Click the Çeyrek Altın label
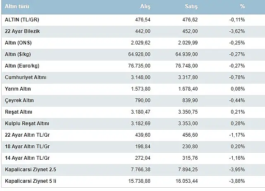The width and height of the screenshot is (265, 191). click(19, 100)
